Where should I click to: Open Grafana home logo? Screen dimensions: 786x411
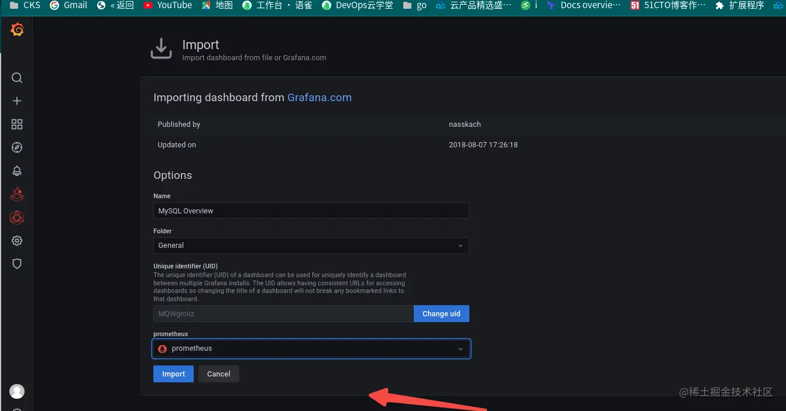(x=17, y=29)
